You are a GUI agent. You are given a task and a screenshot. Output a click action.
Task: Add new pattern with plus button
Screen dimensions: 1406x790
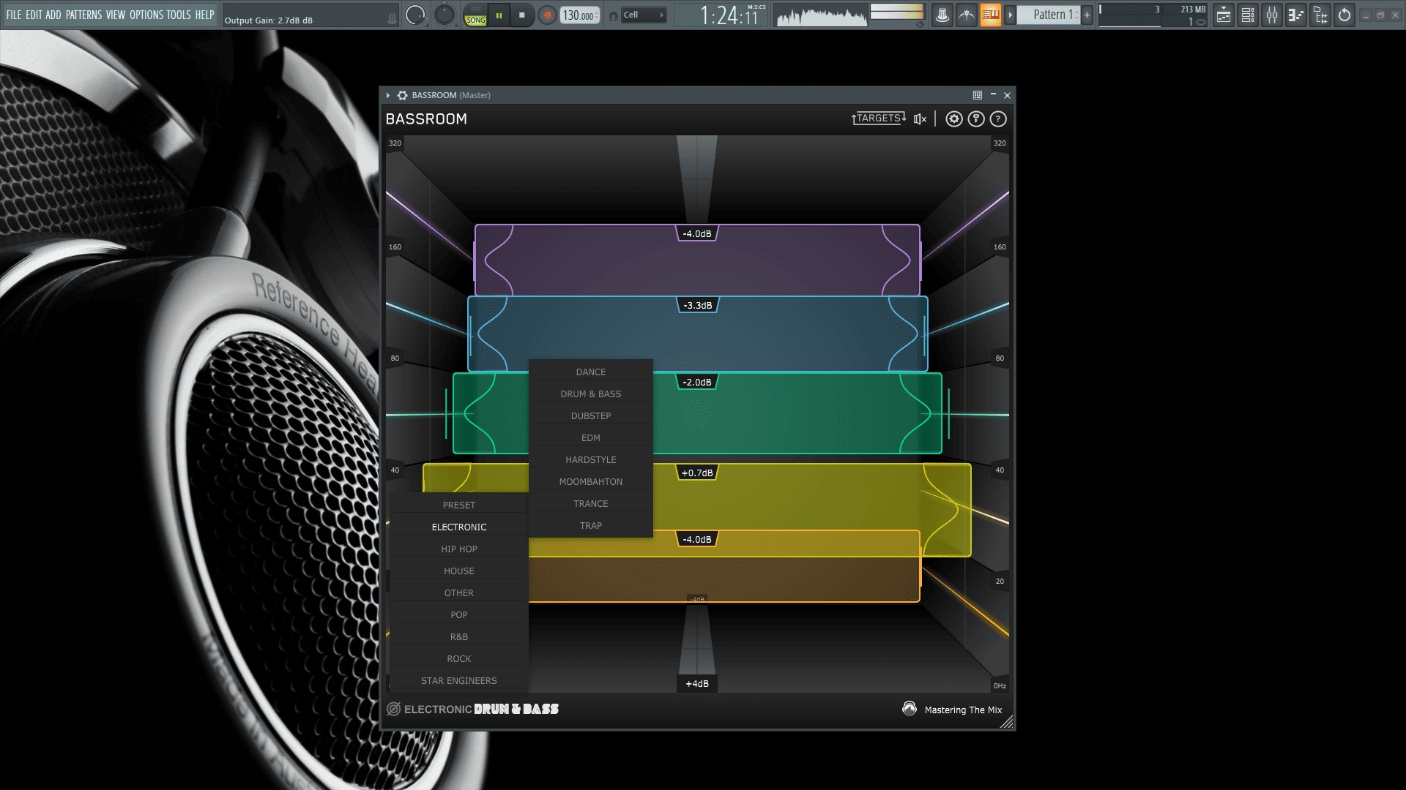pyautogui.click(x=1087, y=15)
